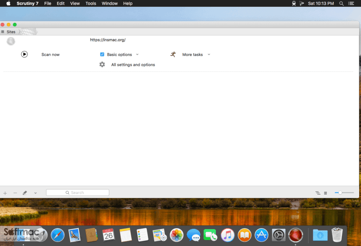Open Notes in the Dock
This screenshot has height=246, width=361.
(x=126, y=235)
